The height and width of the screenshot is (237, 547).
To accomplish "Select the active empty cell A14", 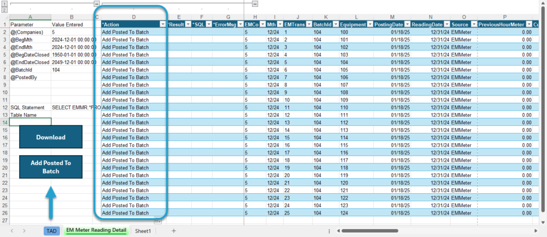I will point(30,122).
